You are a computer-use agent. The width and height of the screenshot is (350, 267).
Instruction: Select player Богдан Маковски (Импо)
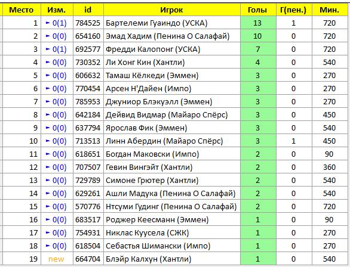152,154
